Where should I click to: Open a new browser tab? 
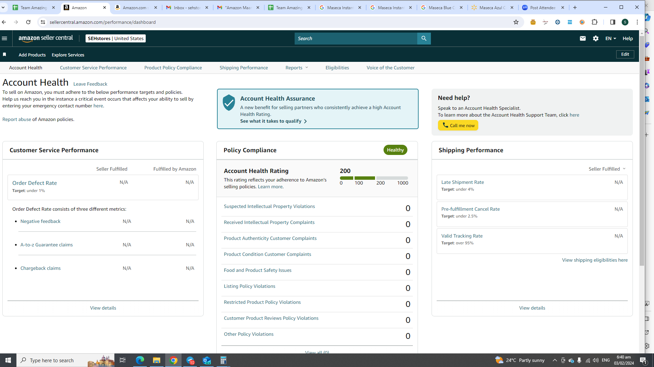(x=575, y=7)
